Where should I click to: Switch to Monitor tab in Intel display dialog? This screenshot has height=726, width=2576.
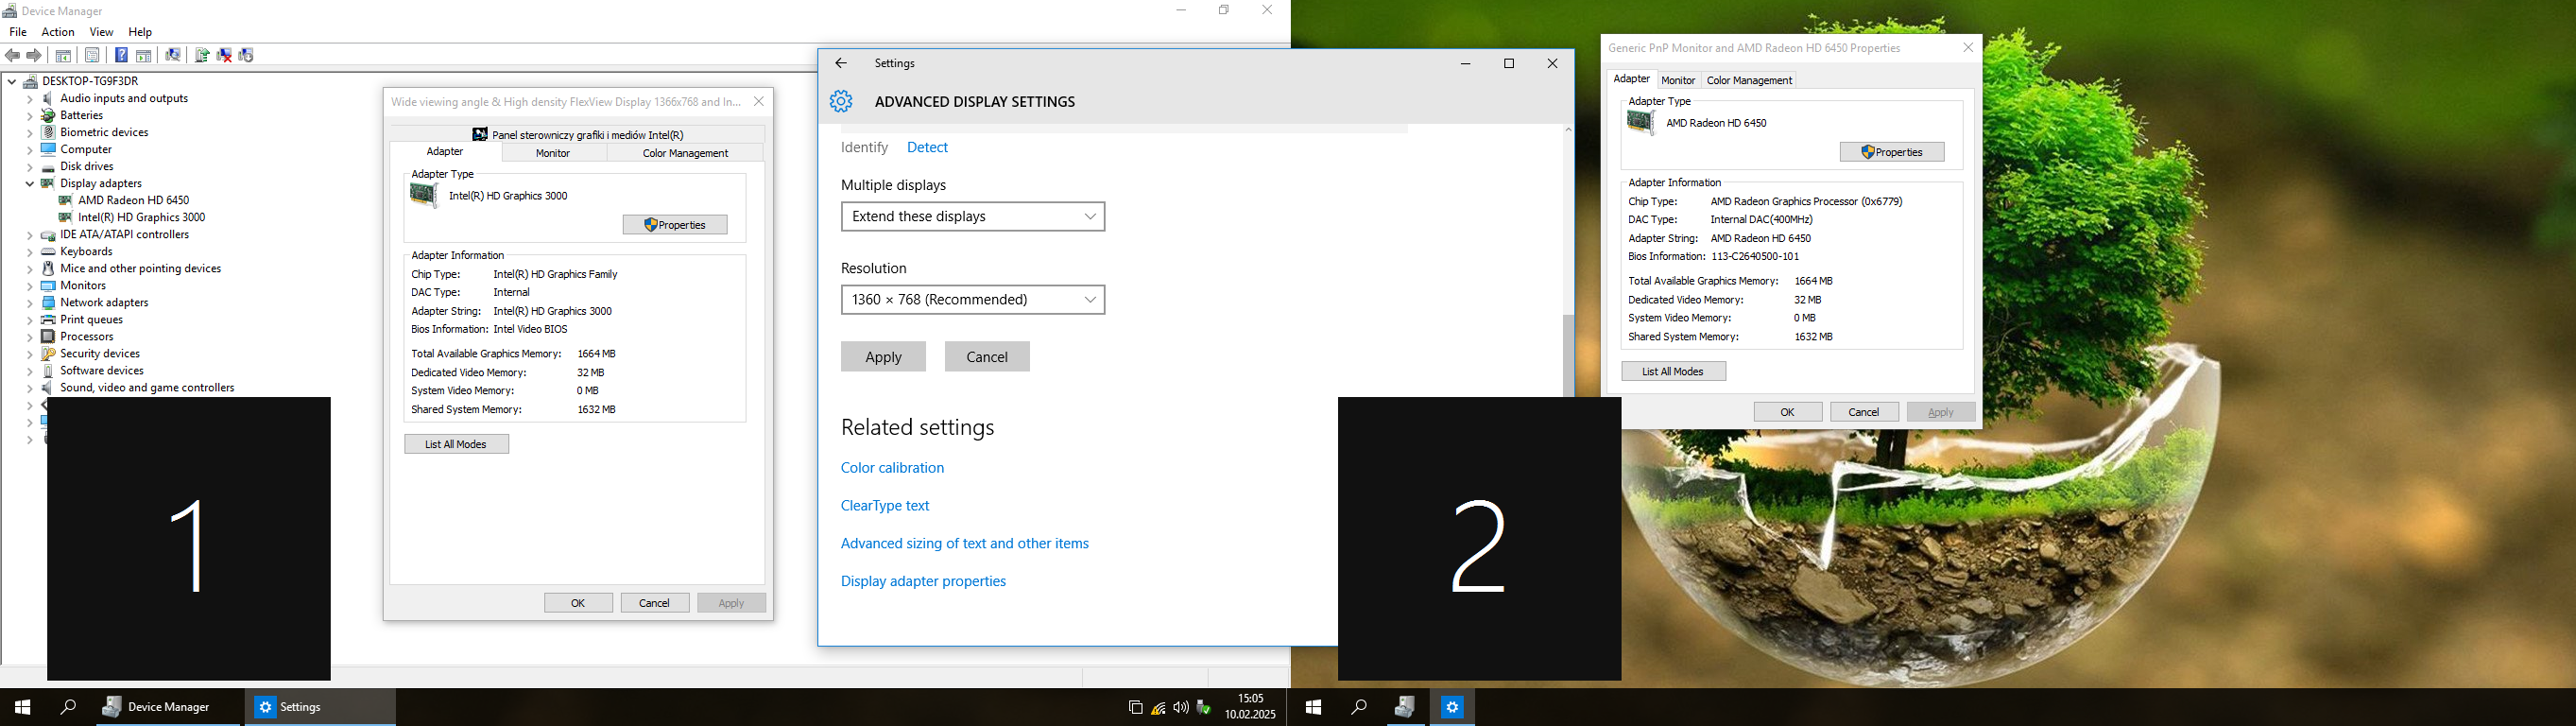[553, 153]
